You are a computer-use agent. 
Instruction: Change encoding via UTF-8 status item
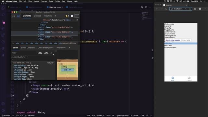(108, 116)
